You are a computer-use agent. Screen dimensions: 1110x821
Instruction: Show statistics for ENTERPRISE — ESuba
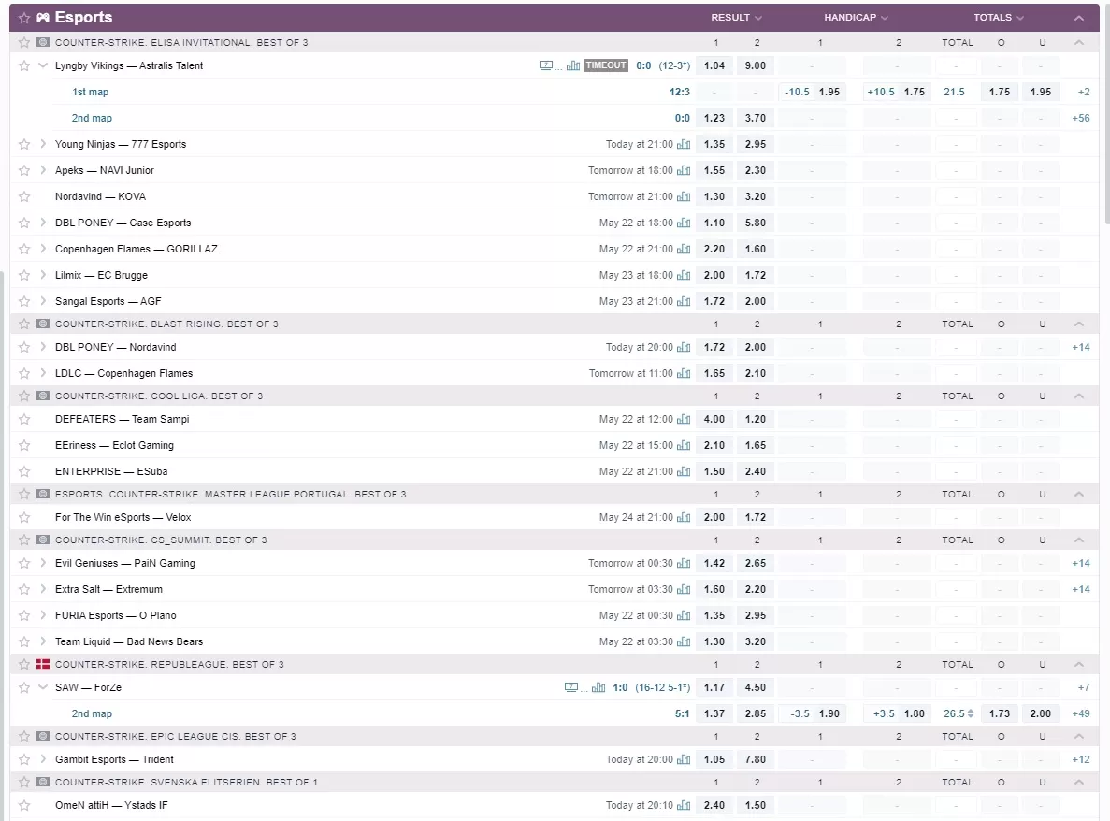click(x=684, y=471)
